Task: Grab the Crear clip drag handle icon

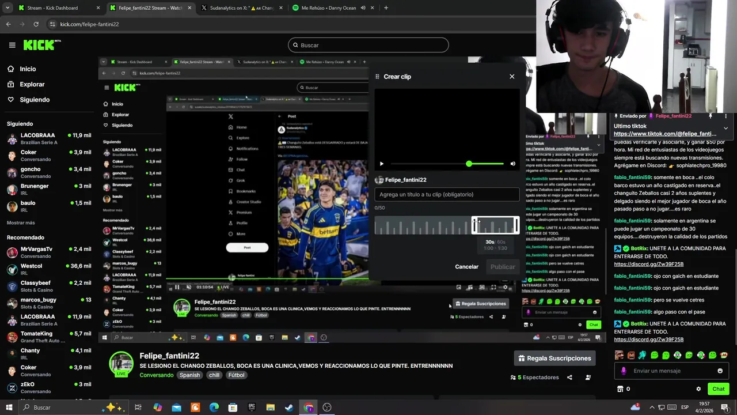Action: (x=377, y=77)
